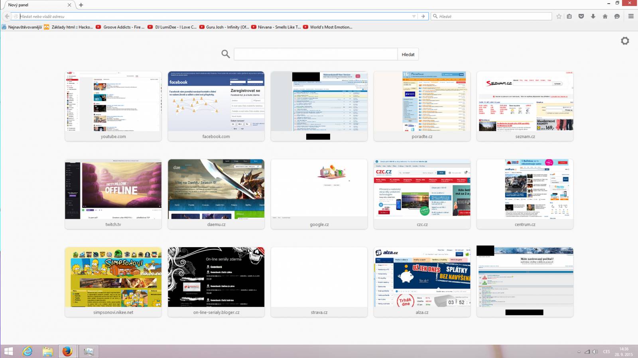
Task: Open the on-line-serialy.bloger.cz tile
Action: tap(216, 282)
